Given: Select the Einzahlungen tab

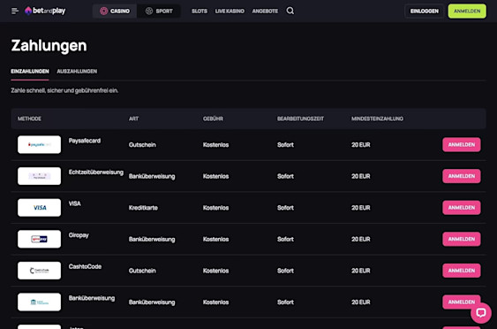Looking at the screenshot, I should 30,72.
